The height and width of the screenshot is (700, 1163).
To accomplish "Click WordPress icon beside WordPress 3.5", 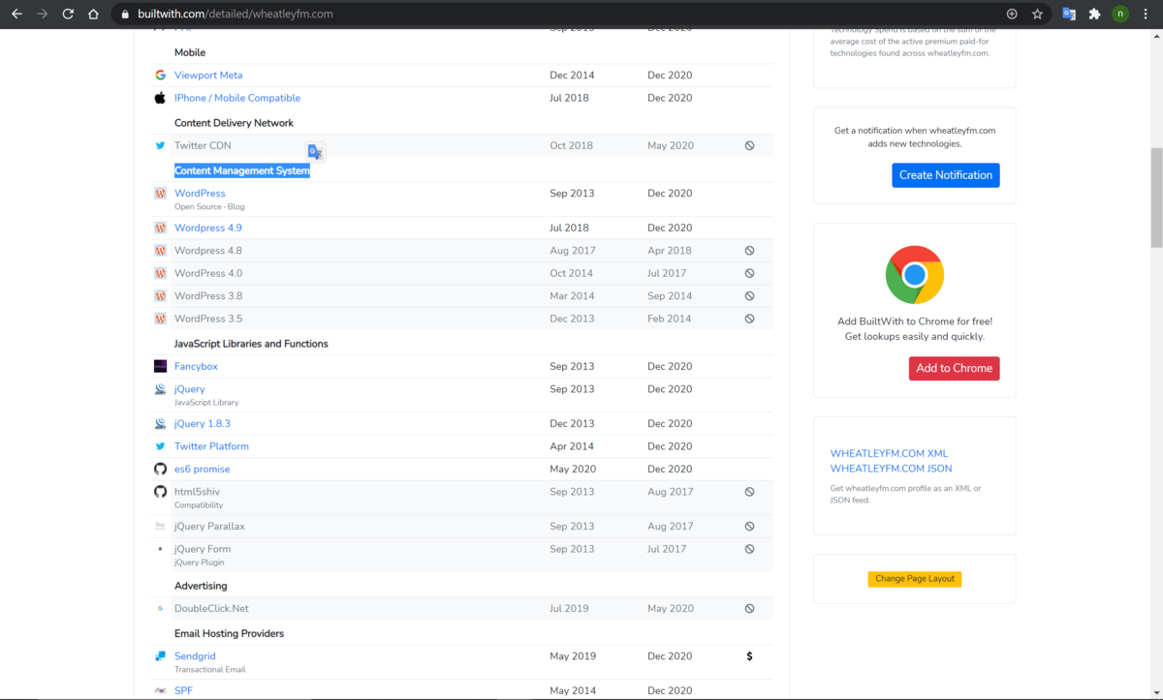I will point(160,319).
